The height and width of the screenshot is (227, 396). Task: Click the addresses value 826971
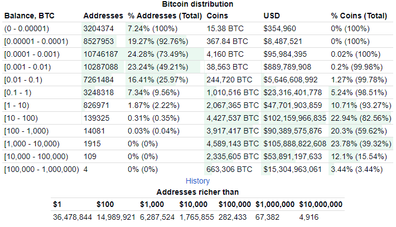pos(96,105)
